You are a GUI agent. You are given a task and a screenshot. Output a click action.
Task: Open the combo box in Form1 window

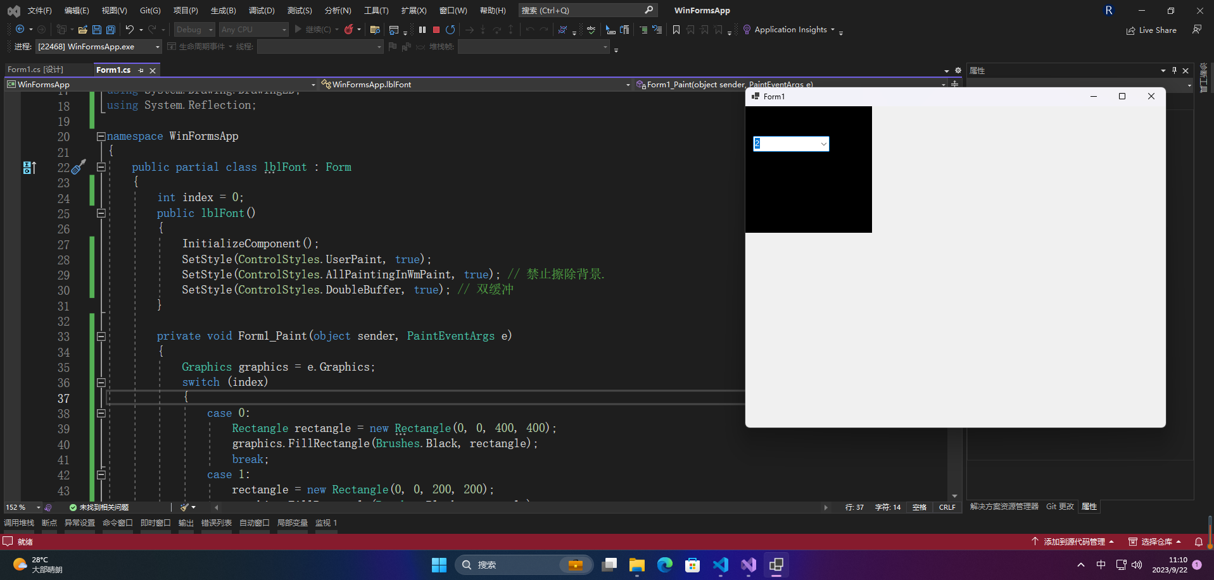pos(823,144)
